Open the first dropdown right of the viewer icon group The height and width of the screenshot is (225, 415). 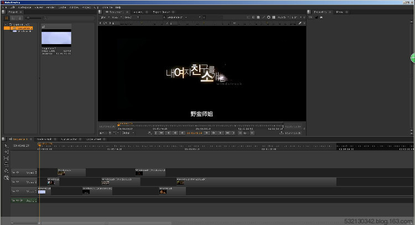pos(283,17)
